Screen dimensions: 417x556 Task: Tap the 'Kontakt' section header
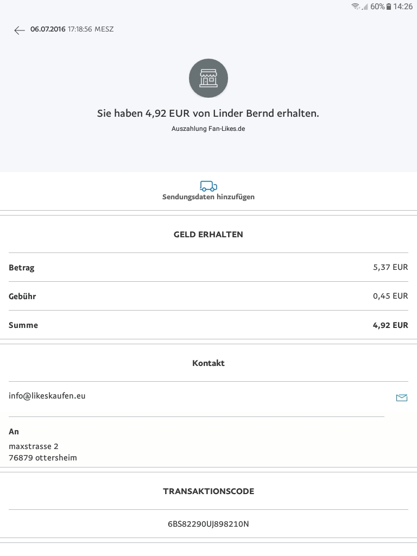click(x=208, y=363)
